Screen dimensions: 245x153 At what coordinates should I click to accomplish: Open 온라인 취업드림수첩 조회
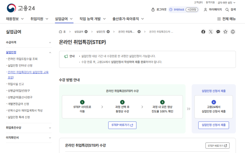tap(23, 59)
